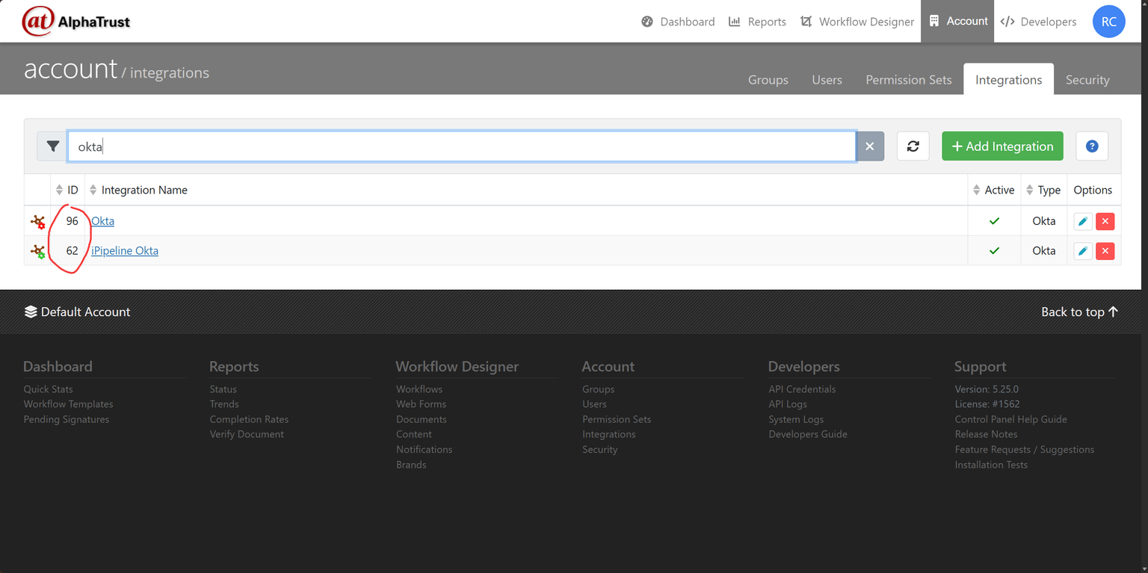This screenshot has width=1148, height=573.
Task: Edit the Okta integration with the pencil icon
Action: [x=1083, y=221]
